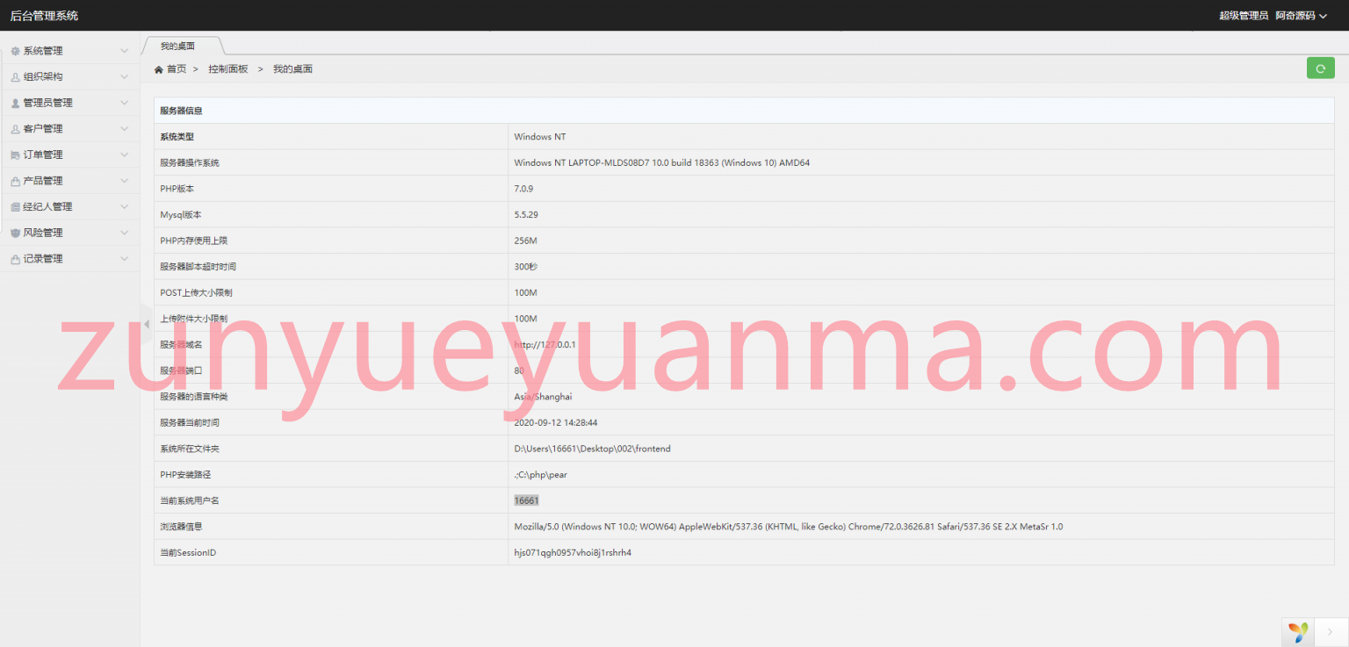This screenshot has width=1349, height=647.
Task: Click the highlighted username 16661
Action: coord(526,500)
